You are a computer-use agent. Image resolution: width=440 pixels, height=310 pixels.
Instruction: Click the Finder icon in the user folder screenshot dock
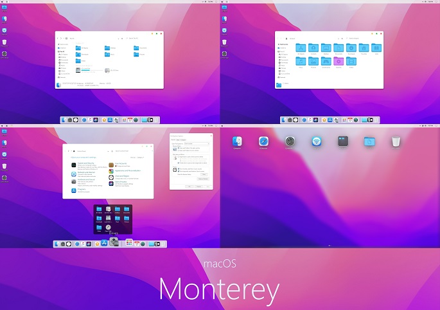point(284,120)
